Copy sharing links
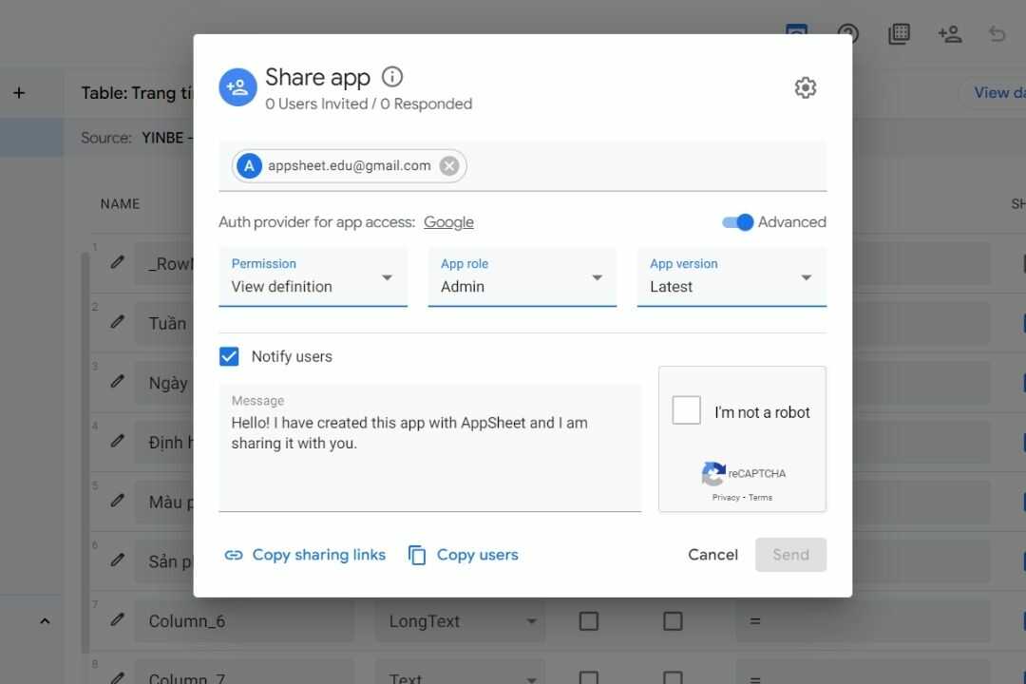 [305, 555]
